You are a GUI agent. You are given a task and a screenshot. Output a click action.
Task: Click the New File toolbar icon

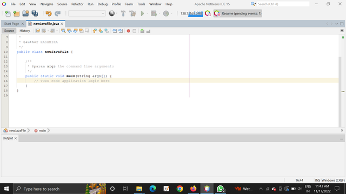coord(8,13)
